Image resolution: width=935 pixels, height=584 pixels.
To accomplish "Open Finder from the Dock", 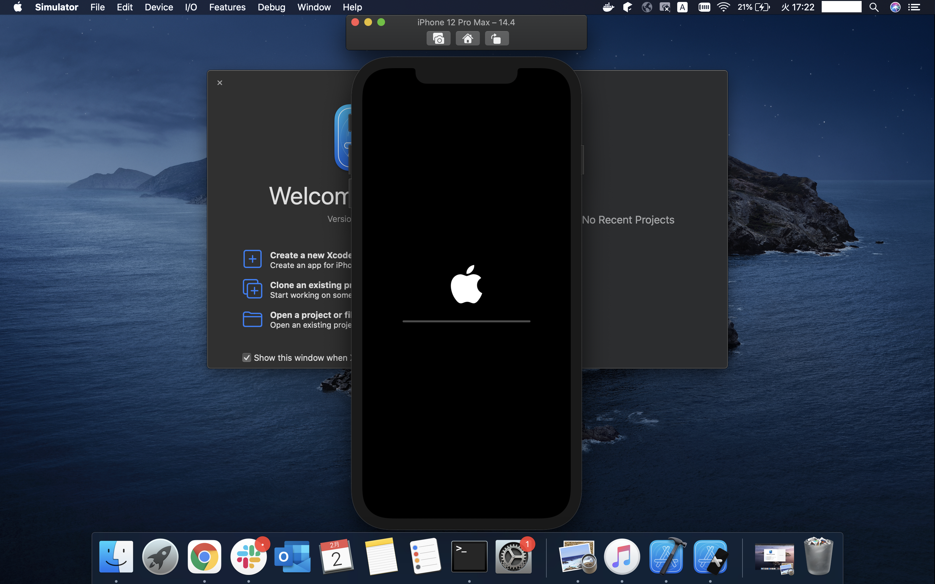I will coord(116,556).
